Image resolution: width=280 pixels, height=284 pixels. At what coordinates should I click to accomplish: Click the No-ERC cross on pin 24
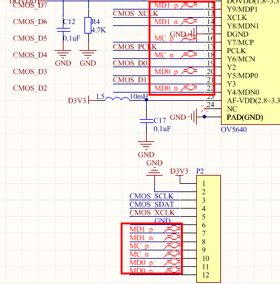tap(204, 109)
